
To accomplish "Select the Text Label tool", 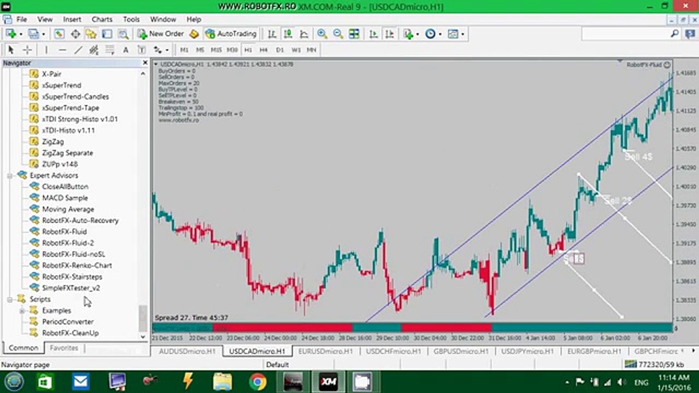I will tap(141, 50).
